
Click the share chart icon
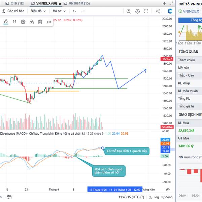tap(158, 11)
